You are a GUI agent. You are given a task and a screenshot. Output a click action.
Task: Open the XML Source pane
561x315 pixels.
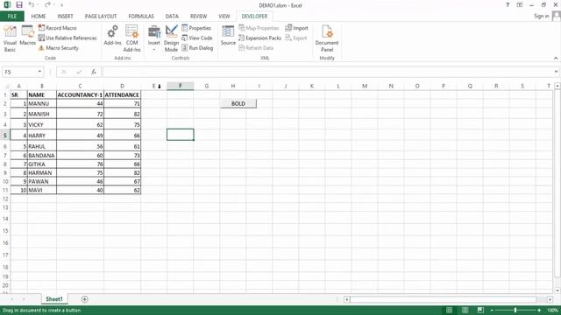click(x=228, y=36)
